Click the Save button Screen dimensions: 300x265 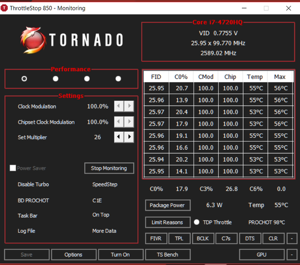[27, 255]
